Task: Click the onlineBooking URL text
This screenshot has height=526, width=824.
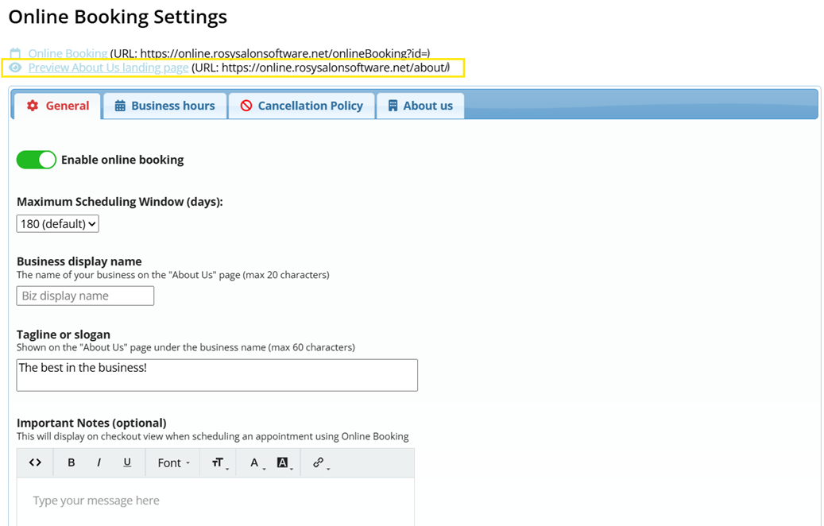Action: point(270,53)
